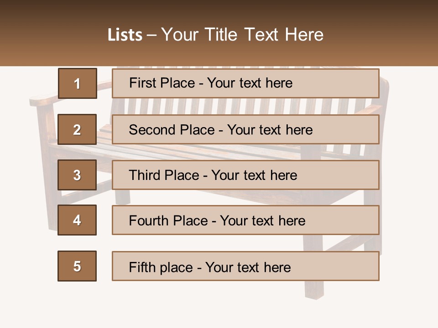Click the number 3 box
438x328 pixels.
point(77,175)
